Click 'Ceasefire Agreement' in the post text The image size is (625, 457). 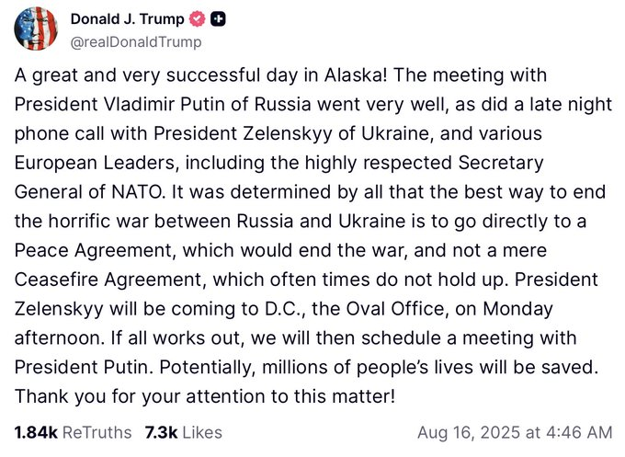pyautogui.click(x=109, y=280)
